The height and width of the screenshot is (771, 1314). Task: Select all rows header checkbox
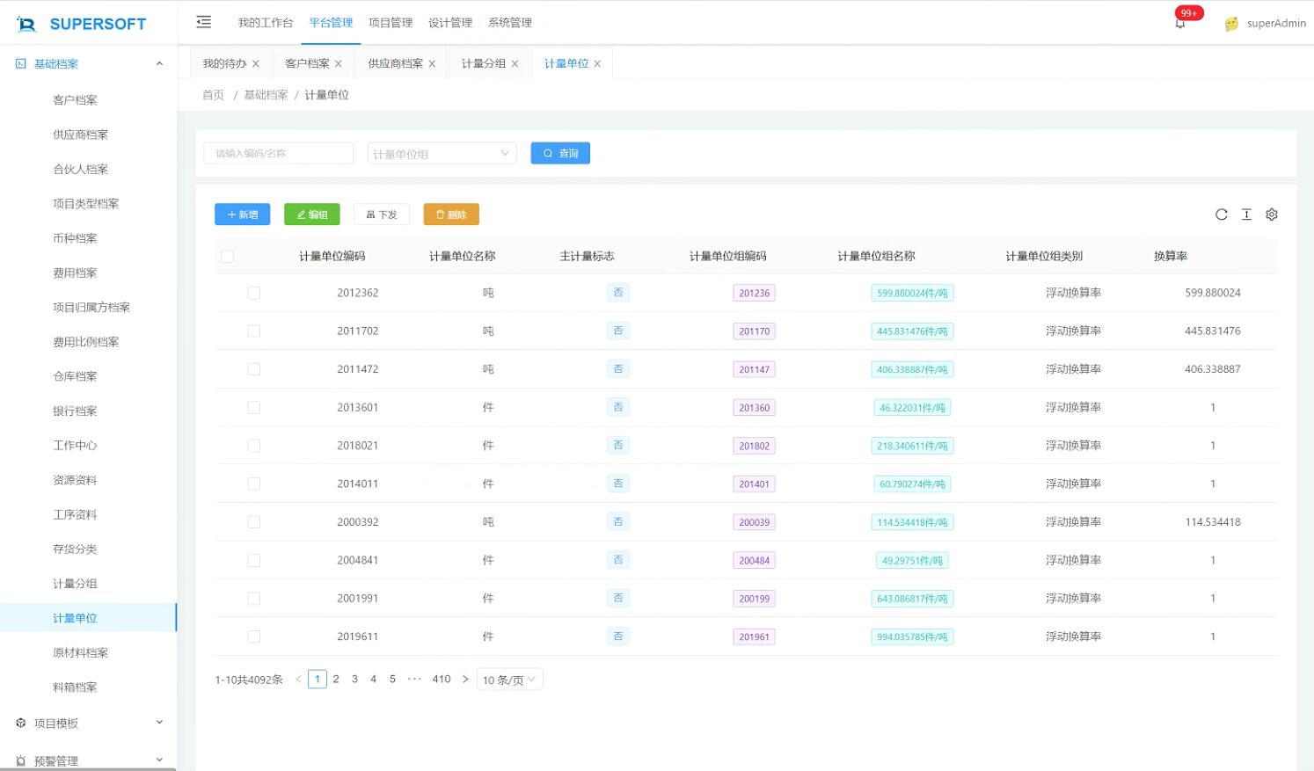tap(227, 257)
